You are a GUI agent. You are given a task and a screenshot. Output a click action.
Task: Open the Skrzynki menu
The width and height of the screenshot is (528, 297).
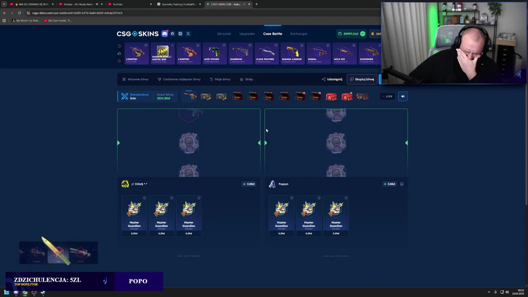224,34
